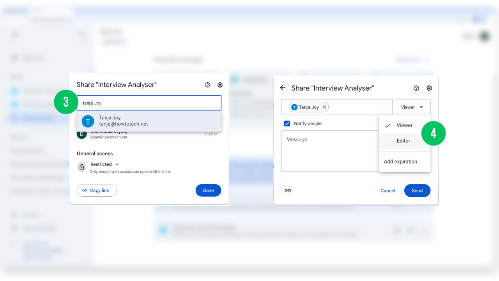Viewport: 499px width, 281px height.
Task: Open help icon in left Share dialog
Action: tap(207, 85)
